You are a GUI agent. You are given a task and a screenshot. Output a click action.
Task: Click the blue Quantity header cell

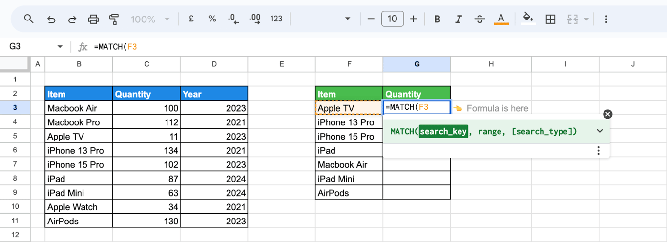146,94
